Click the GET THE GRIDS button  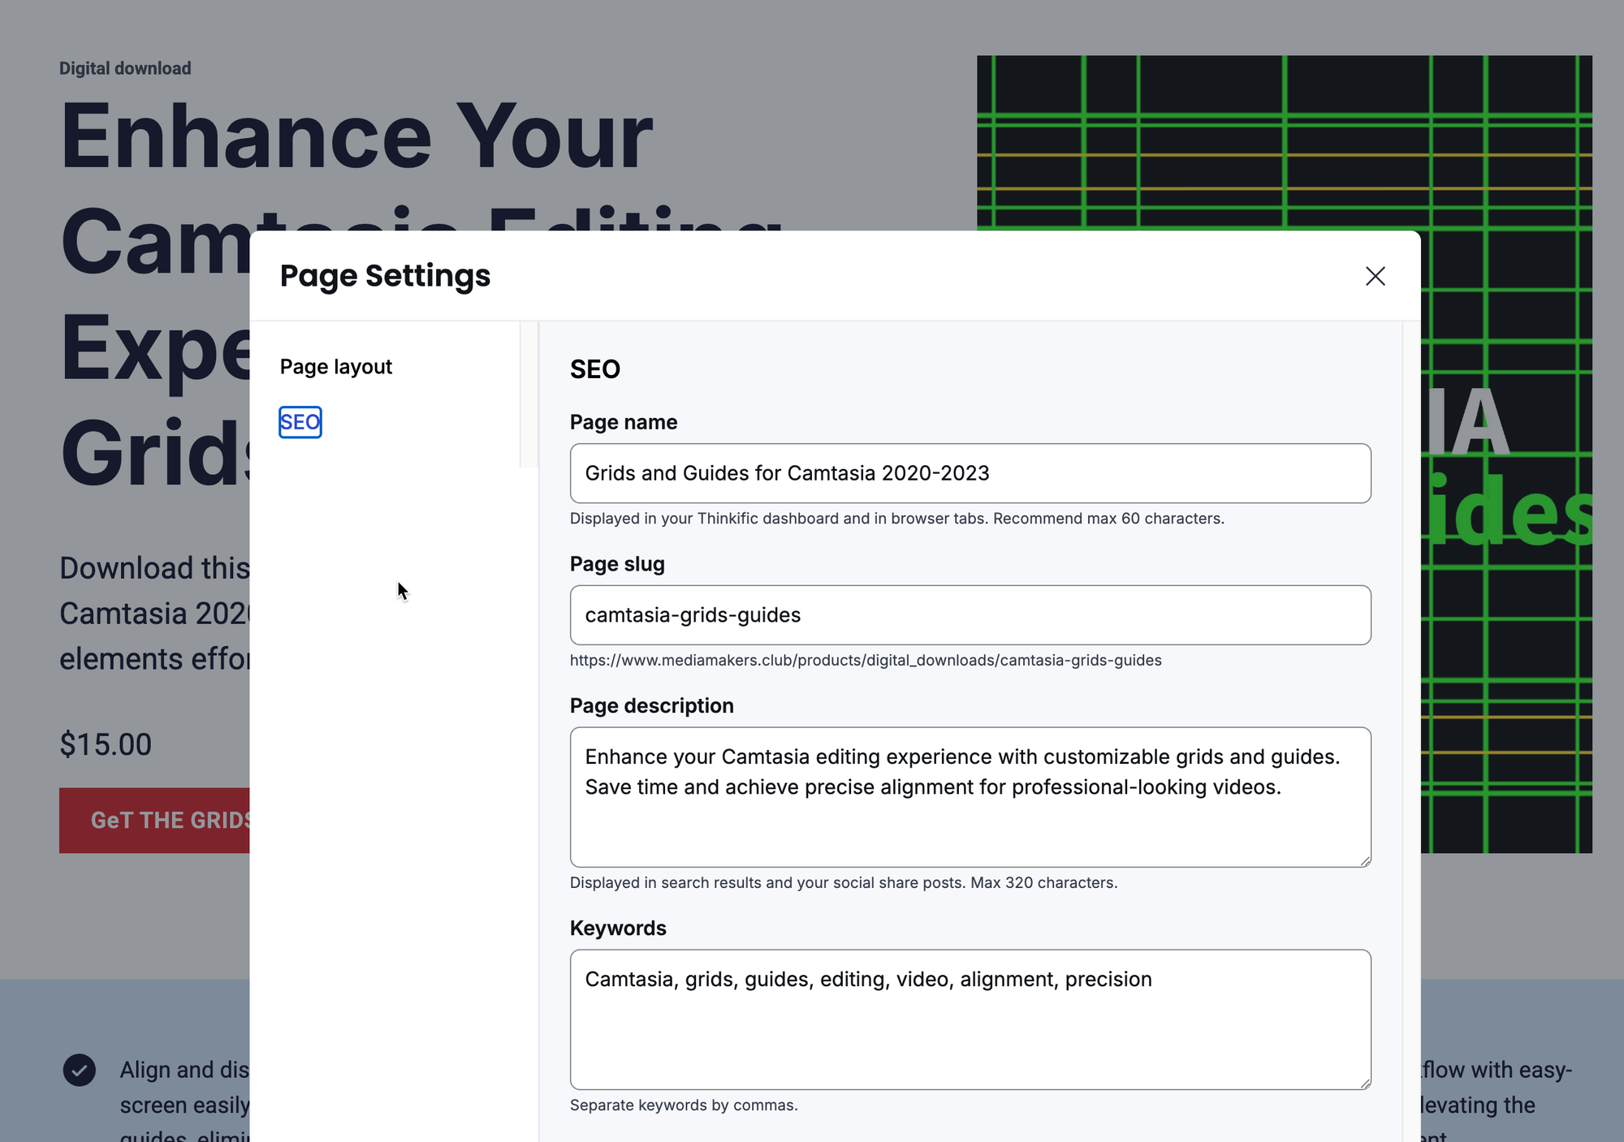[156, 820]
